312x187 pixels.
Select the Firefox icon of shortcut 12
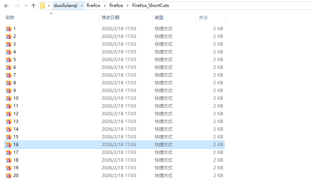point(9,114)
